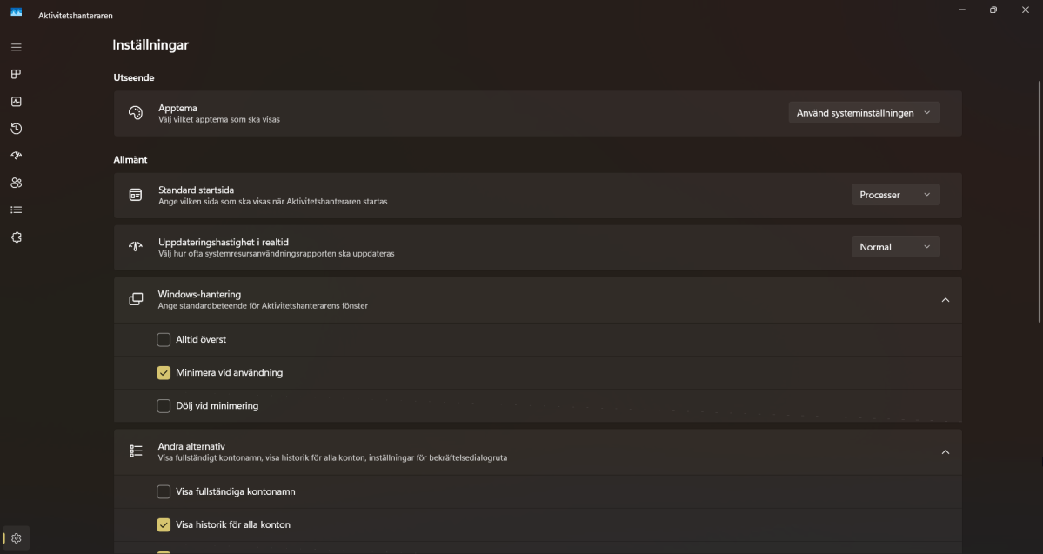Open the Uppdateringshastighet "Normal" dropdown
The width and height of the screenshot is (1043, 554).
coord(895,247)
